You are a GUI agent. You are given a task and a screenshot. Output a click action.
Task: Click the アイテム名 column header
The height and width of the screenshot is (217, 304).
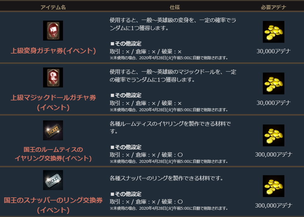click(53, 7)
